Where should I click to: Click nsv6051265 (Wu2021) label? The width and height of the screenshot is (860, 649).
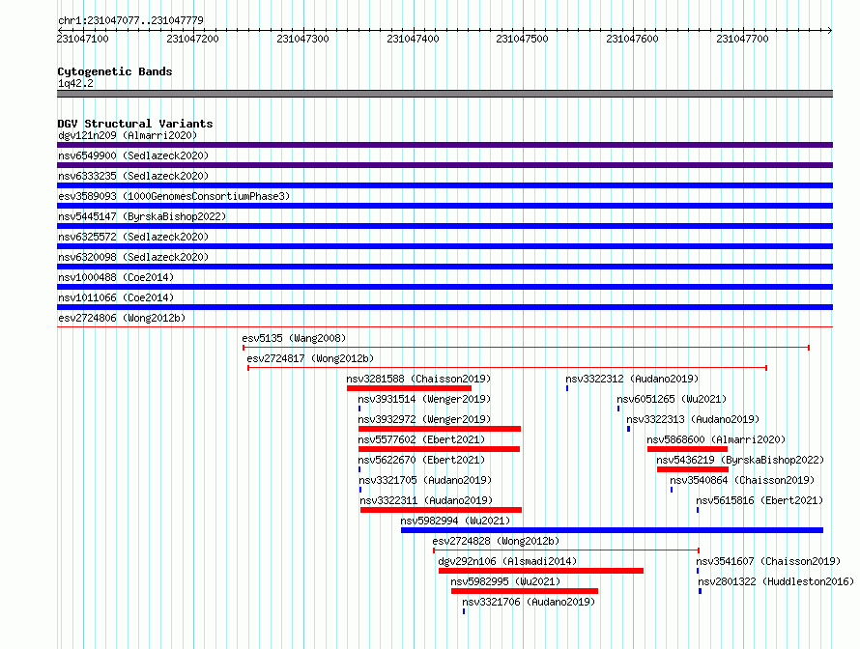coord(672,399)
